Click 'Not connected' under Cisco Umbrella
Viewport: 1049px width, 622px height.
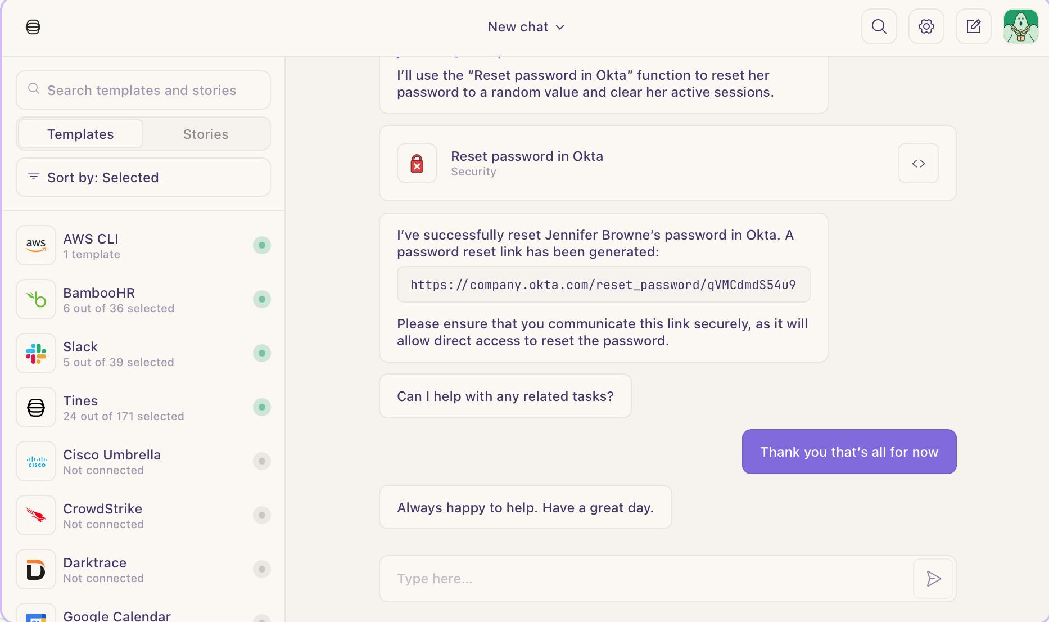pos(103,470)
